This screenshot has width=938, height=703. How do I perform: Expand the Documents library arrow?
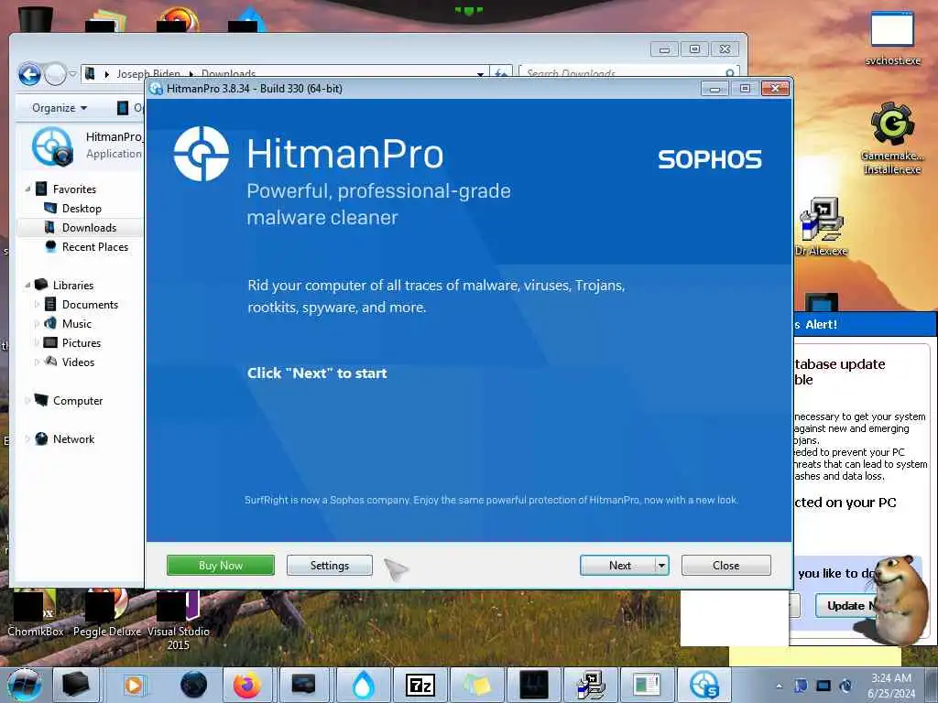(37, 305)
